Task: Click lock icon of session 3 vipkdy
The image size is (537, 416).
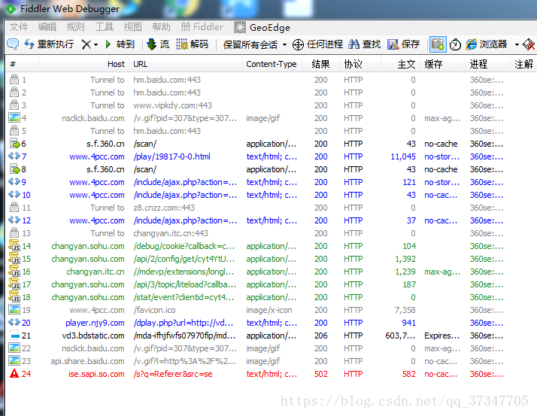Action: tap(14, 105)
